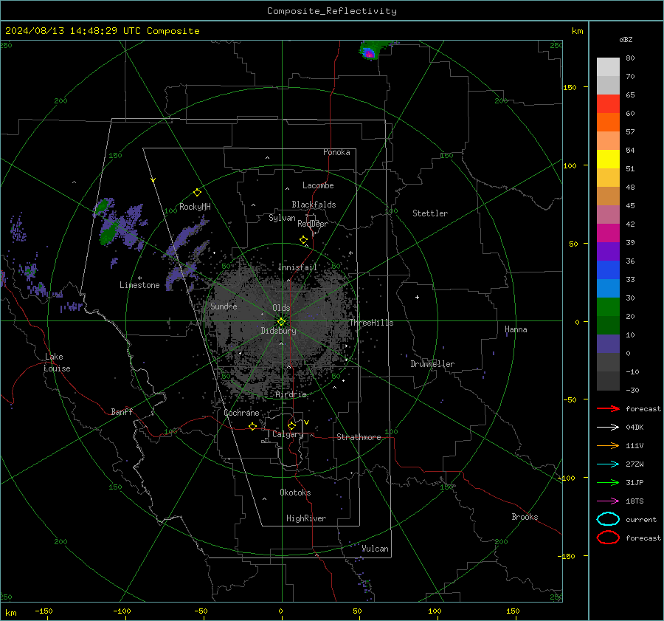This screenshot has width=664, height=621.
Task: Click the Okotoks label
Action: [x=295, y=493]
